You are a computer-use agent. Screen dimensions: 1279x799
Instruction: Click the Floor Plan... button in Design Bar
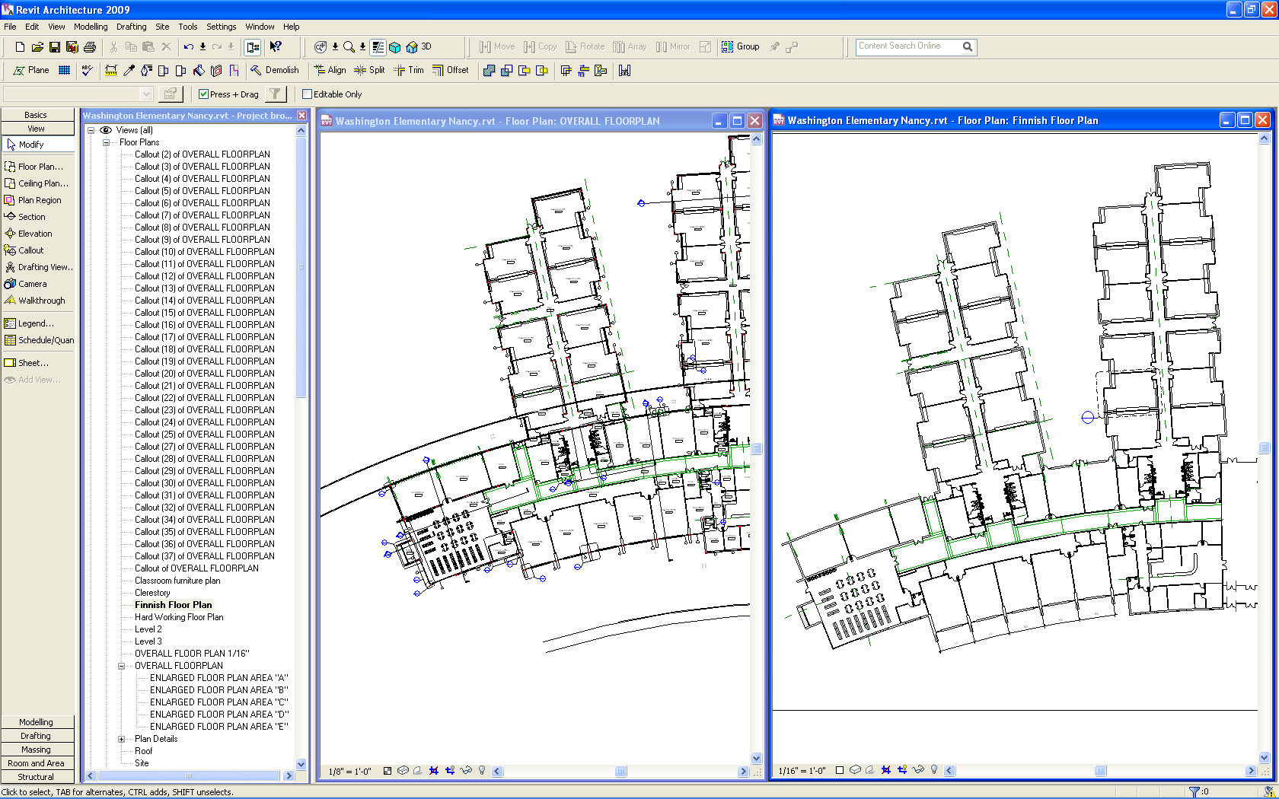coord(39,167)
